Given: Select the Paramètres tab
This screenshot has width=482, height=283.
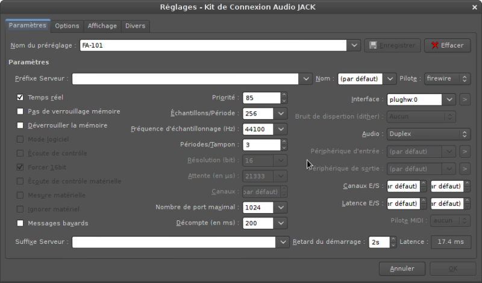Looking at the screenshot, I should tap(28, 25).
